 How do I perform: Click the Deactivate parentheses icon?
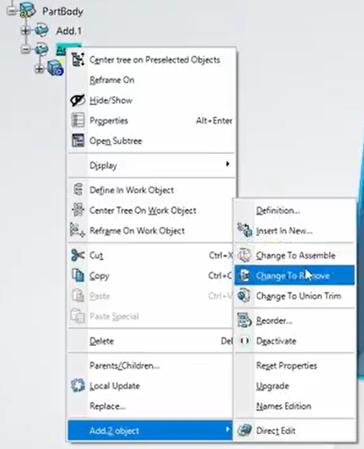click(244, 341)
